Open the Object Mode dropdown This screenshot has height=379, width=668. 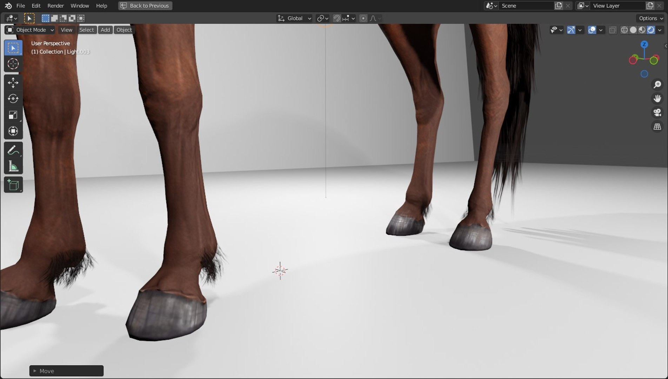30,30
